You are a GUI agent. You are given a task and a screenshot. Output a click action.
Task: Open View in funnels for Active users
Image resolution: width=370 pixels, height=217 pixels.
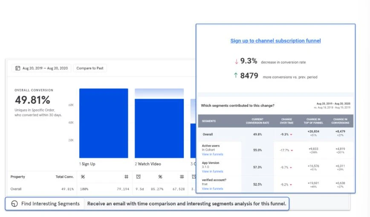coord(212,154)
